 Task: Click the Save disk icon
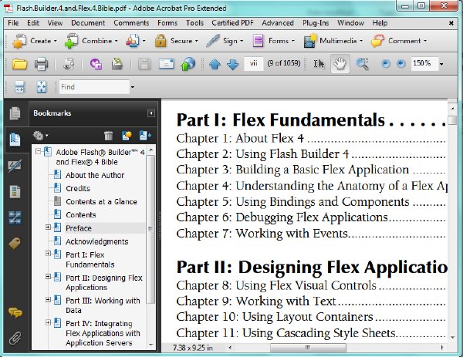point(144,64)
